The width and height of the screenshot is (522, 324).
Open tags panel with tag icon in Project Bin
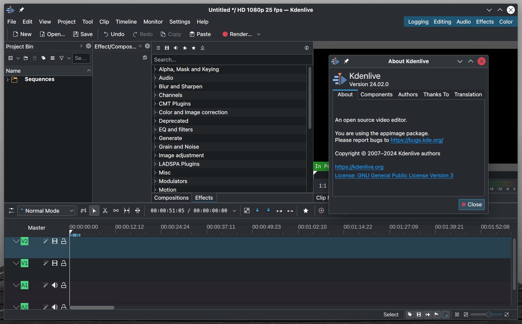(44, 58)
